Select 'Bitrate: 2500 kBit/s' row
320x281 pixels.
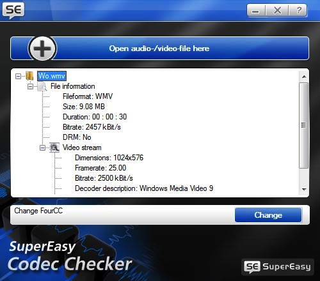click(104, 178)
